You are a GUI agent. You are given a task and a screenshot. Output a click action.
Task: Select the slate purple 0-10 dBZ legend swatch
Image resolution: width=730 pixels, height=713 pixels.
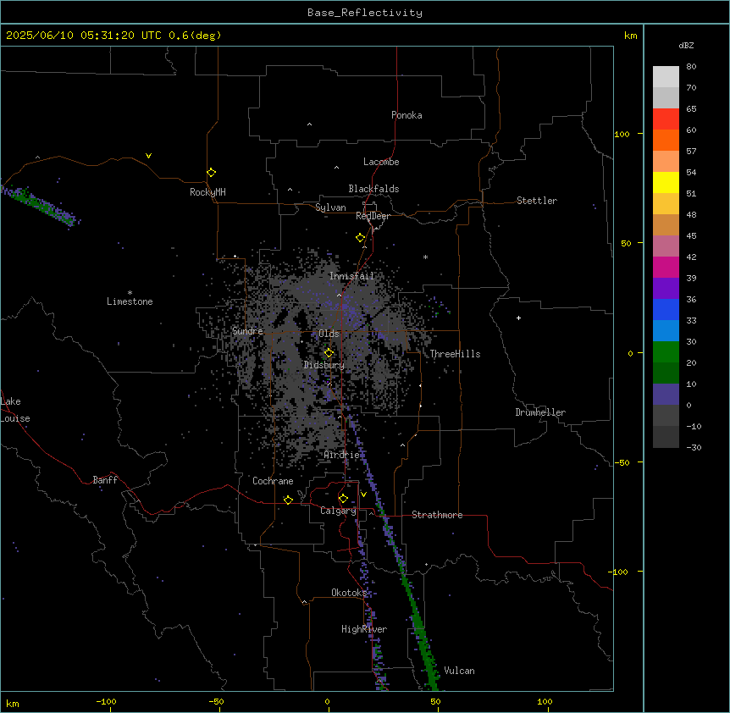666,395
